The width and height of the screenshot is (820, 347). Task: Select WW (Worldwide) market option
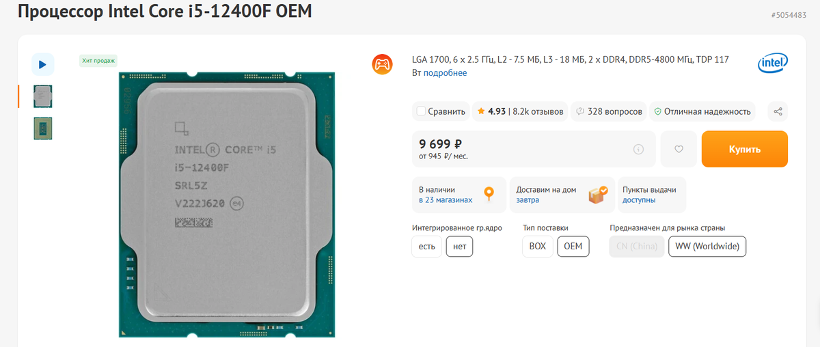click(x=707, y=246)
